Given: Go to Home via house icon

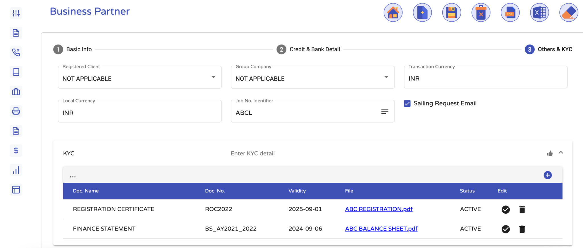Looking at the screenshot, I should [393, 12].
